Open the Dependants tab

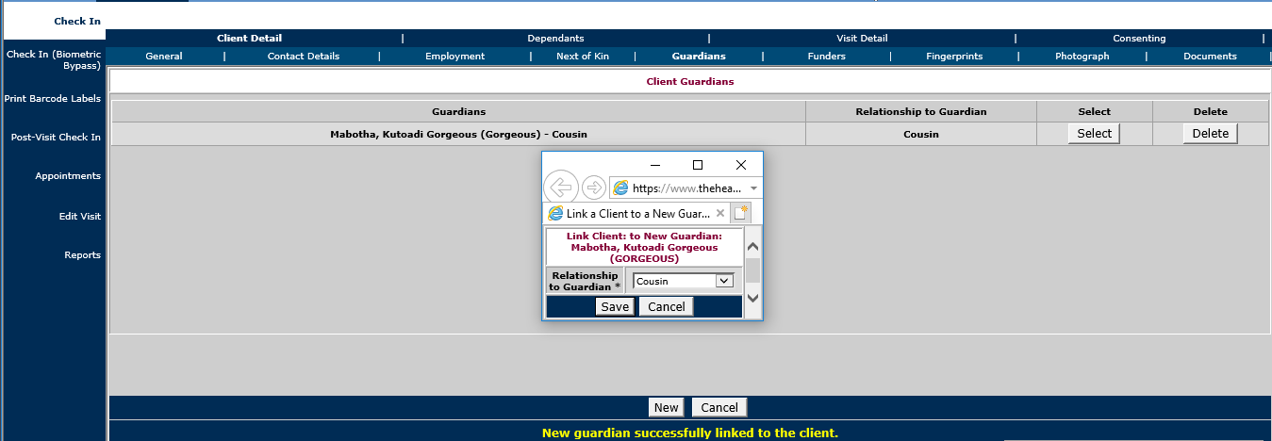pyautogui.click(x=555, y=39)
